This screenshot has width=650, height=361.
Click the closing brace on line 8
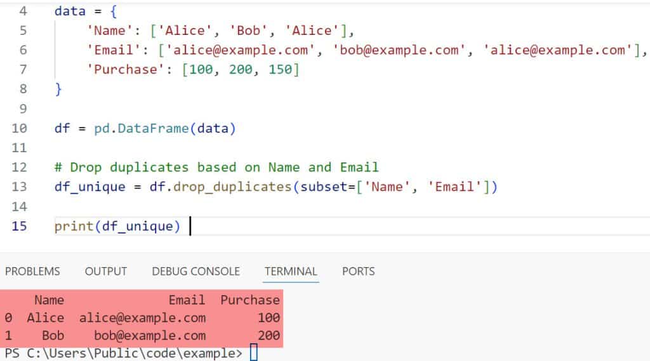[x=58, y=89]
